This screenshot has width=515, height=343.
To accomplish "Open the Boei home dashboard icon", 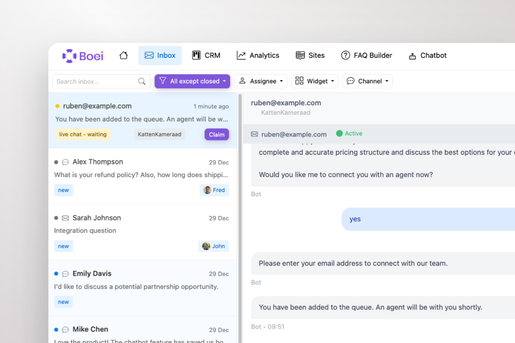I will (123, 55).
